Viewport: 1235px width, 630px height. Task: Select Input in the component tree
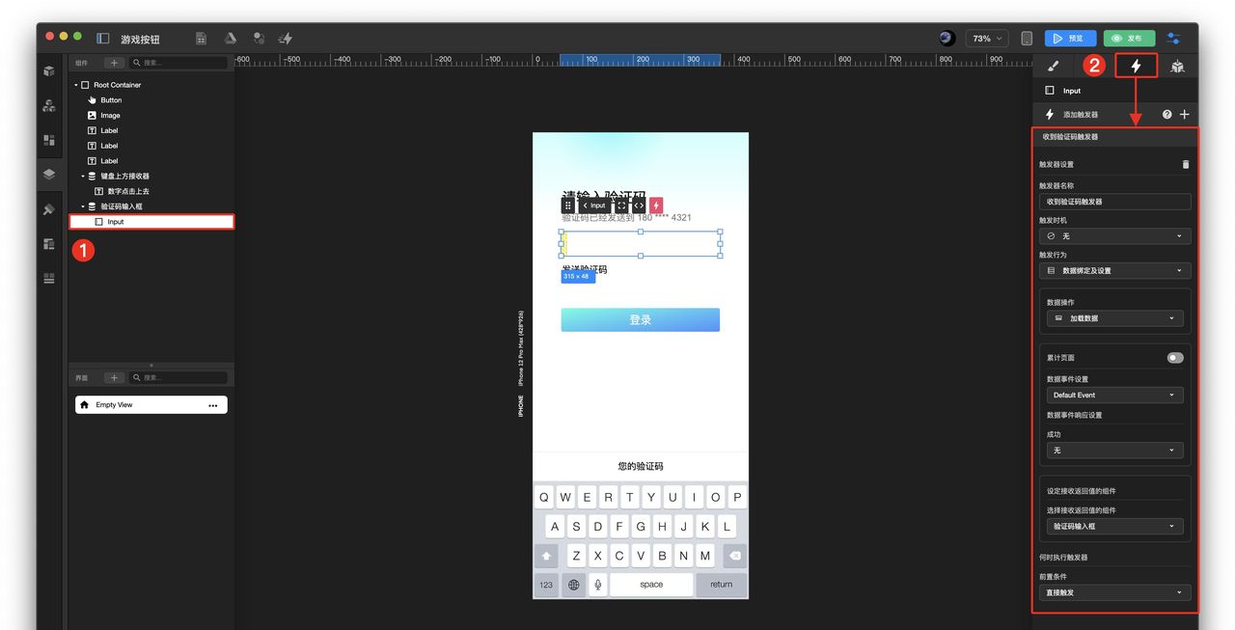point(151,222)
